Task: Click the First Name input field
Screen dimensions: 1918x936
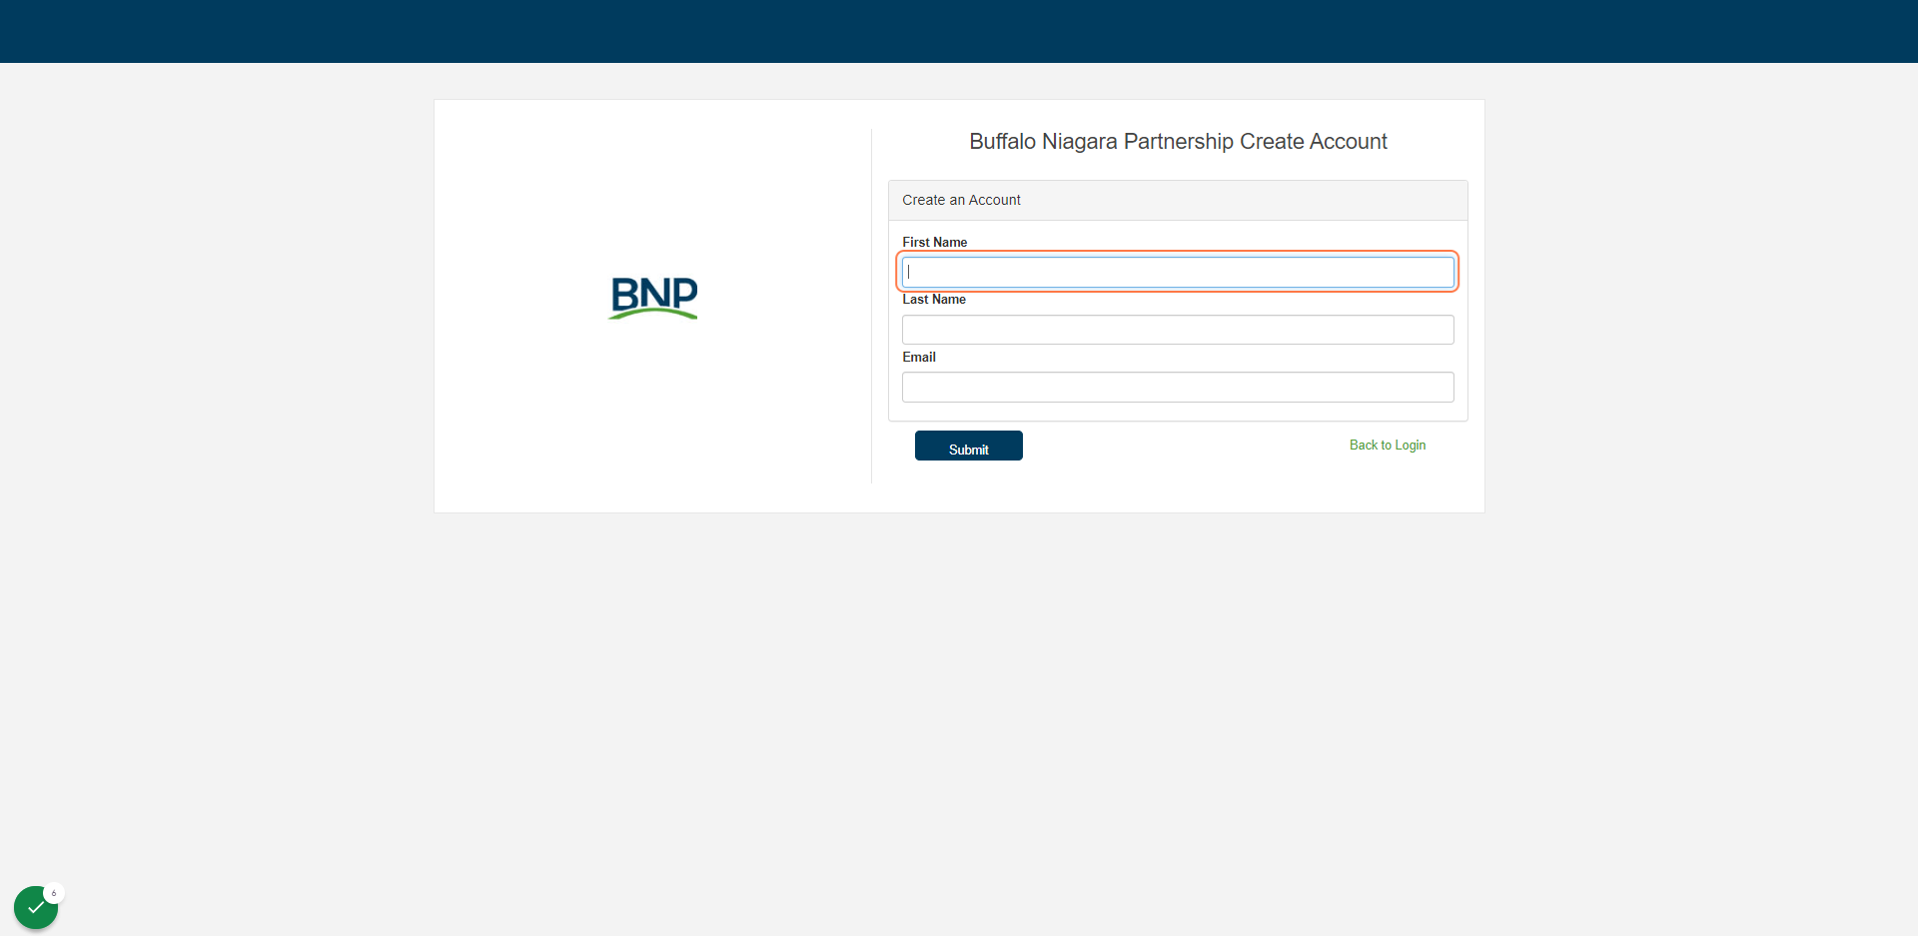Action: point(1178,272)
